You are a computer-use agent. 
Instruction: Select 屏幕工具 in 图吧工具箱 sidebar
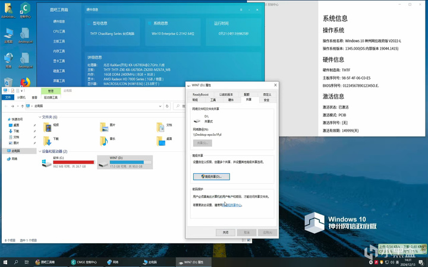59,81
